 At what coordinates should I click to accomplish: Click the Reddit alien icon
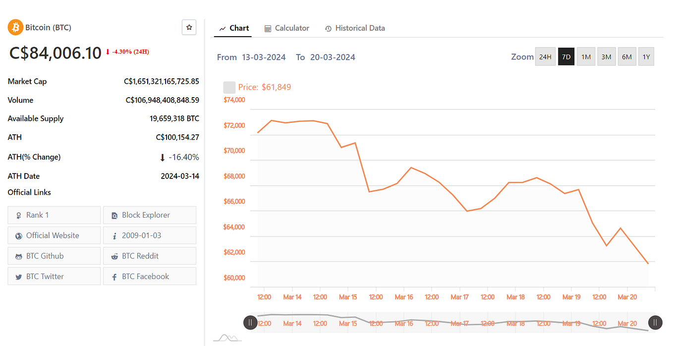(114, 256)
